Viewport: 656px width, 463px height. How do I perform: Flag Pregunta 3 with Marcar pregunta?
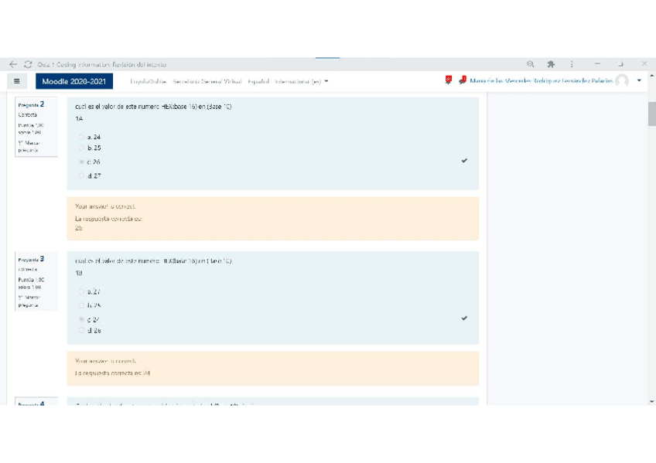(29, 301)
